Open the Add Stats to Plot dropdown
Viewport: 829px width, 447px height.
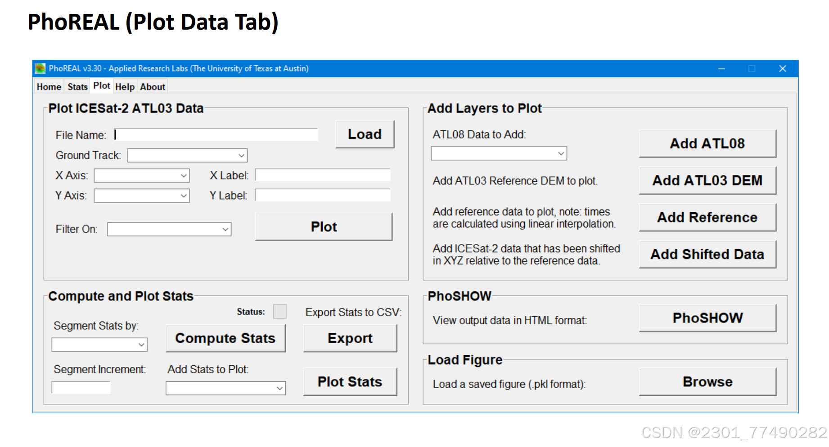coord(225,388)
